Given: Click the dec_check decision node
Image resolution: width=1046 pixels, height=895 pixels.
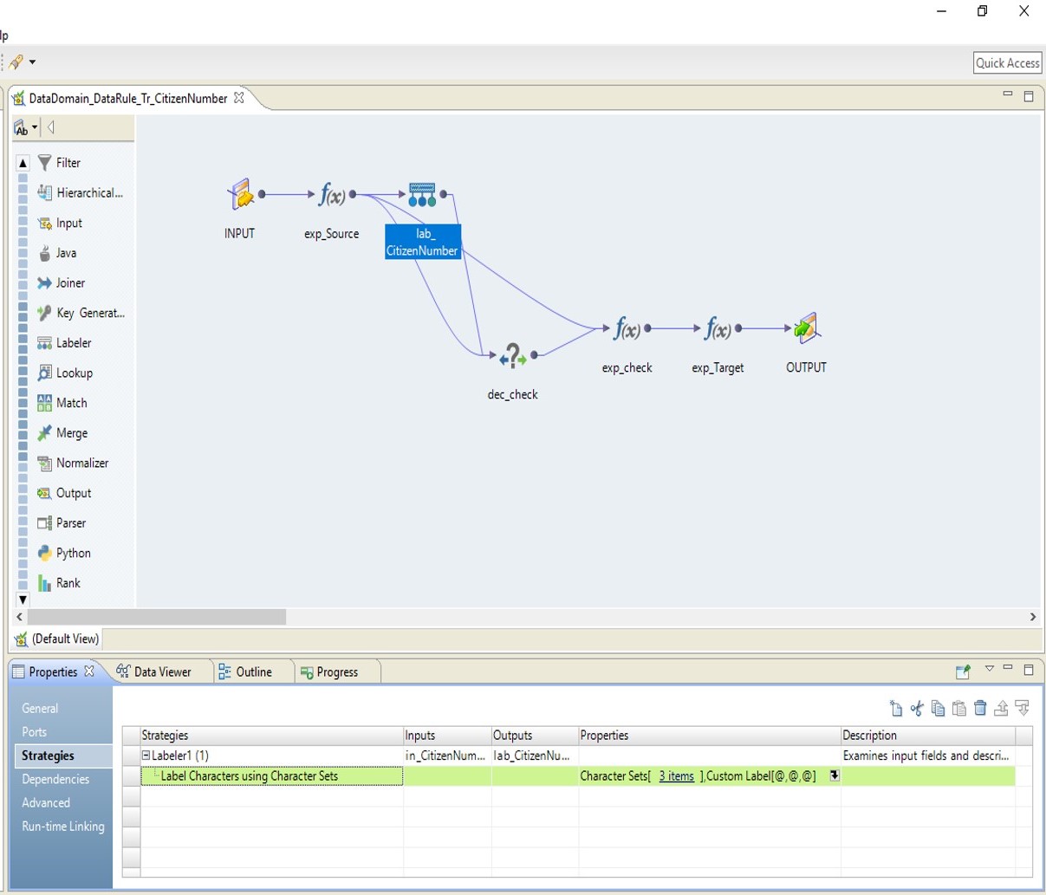Looking at the screenshot, I should coord(512,356).
